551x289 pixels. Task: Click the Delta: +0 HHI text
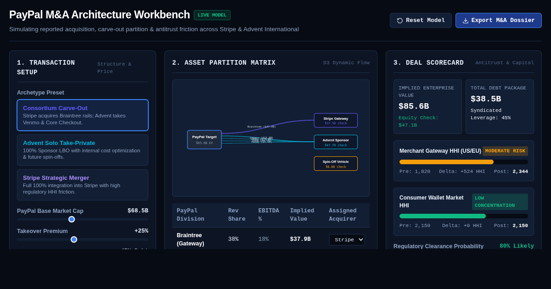tap(462, 226)
